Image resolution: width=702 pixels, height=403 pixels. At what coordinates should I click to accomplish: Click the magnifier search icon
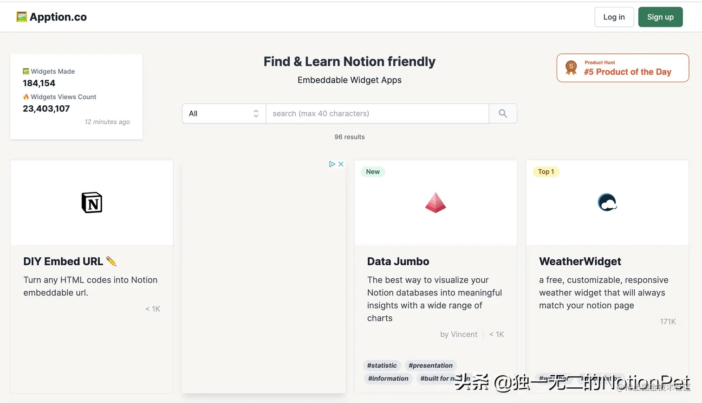coord(503,113)
